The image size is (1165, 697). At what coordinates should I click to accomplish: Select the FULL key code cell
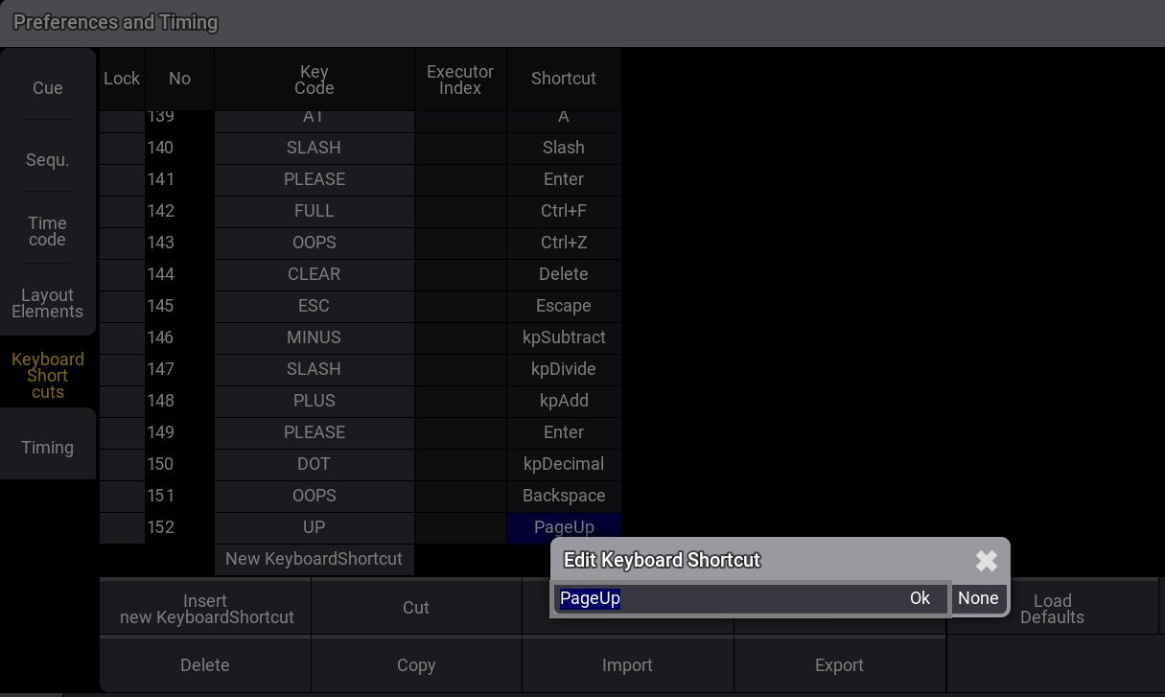[x=315, y=211]
